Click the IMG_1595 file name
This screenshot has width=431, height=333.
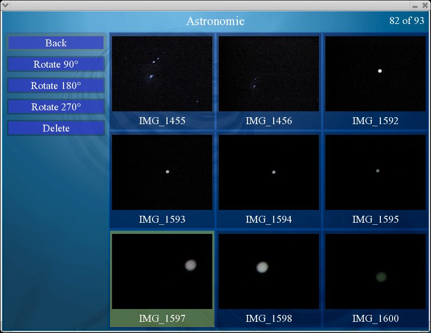coord(376,220)
